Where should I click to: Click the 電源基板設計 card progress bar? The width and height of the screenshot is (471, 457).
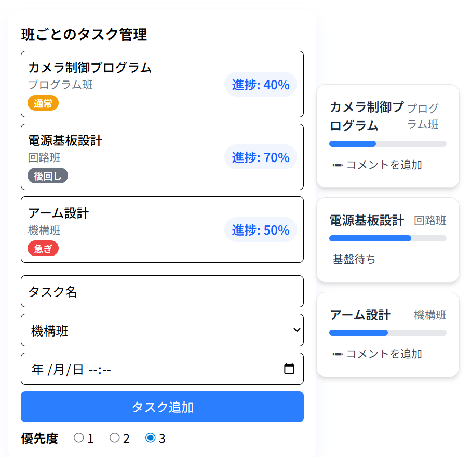click(387, 238)
